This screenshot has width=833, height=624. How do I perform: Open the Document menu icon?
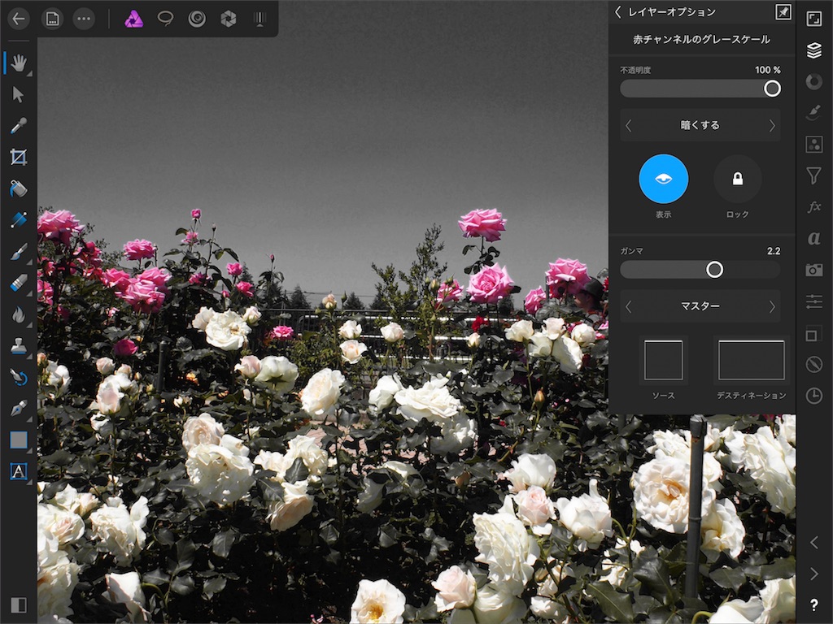click(52, 19)
